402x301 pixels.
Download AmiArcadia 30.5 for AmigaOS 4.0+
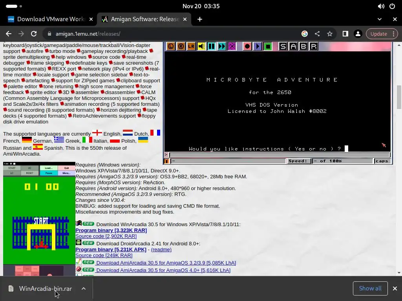tap(163, 270)
